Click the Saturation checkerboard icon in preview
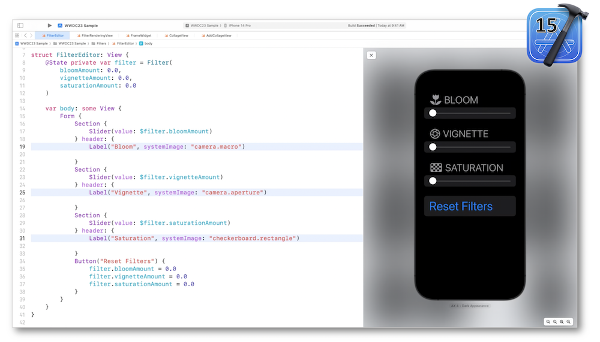600x342 pixels. (436, 167)
